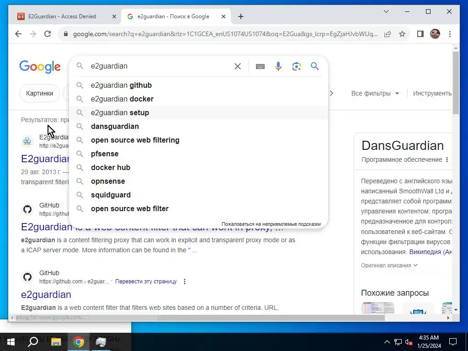Open Windows Start menu
468x351 pixels.
click(x=11, y=342)
